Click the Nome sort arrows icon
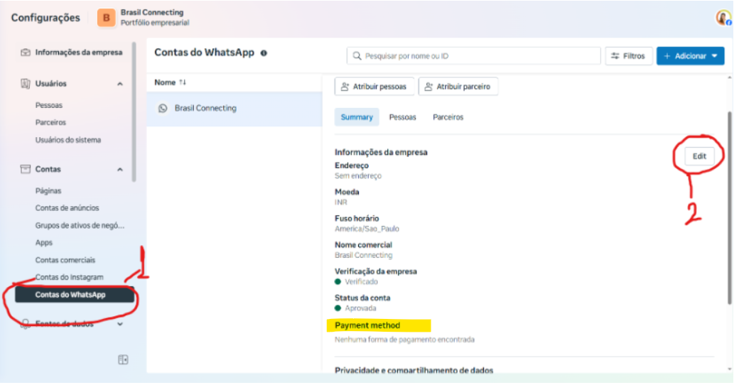739x385 pixels. pyautogui.click(x=183, y=82)
